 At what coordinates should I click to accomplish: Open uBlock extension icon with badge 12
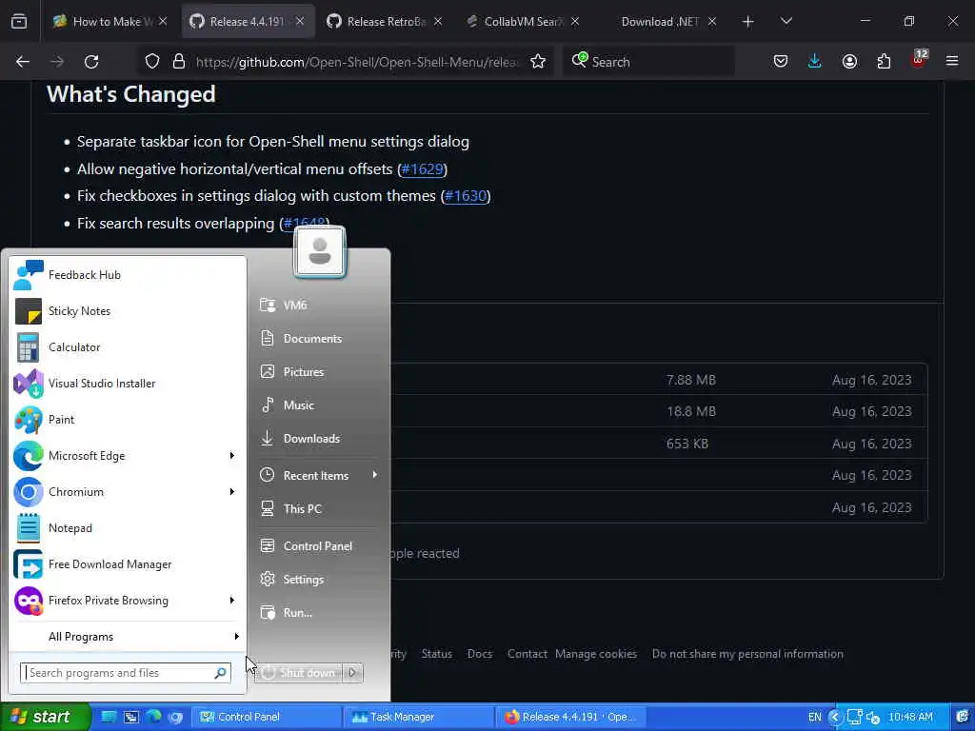(x=919, y=60)
